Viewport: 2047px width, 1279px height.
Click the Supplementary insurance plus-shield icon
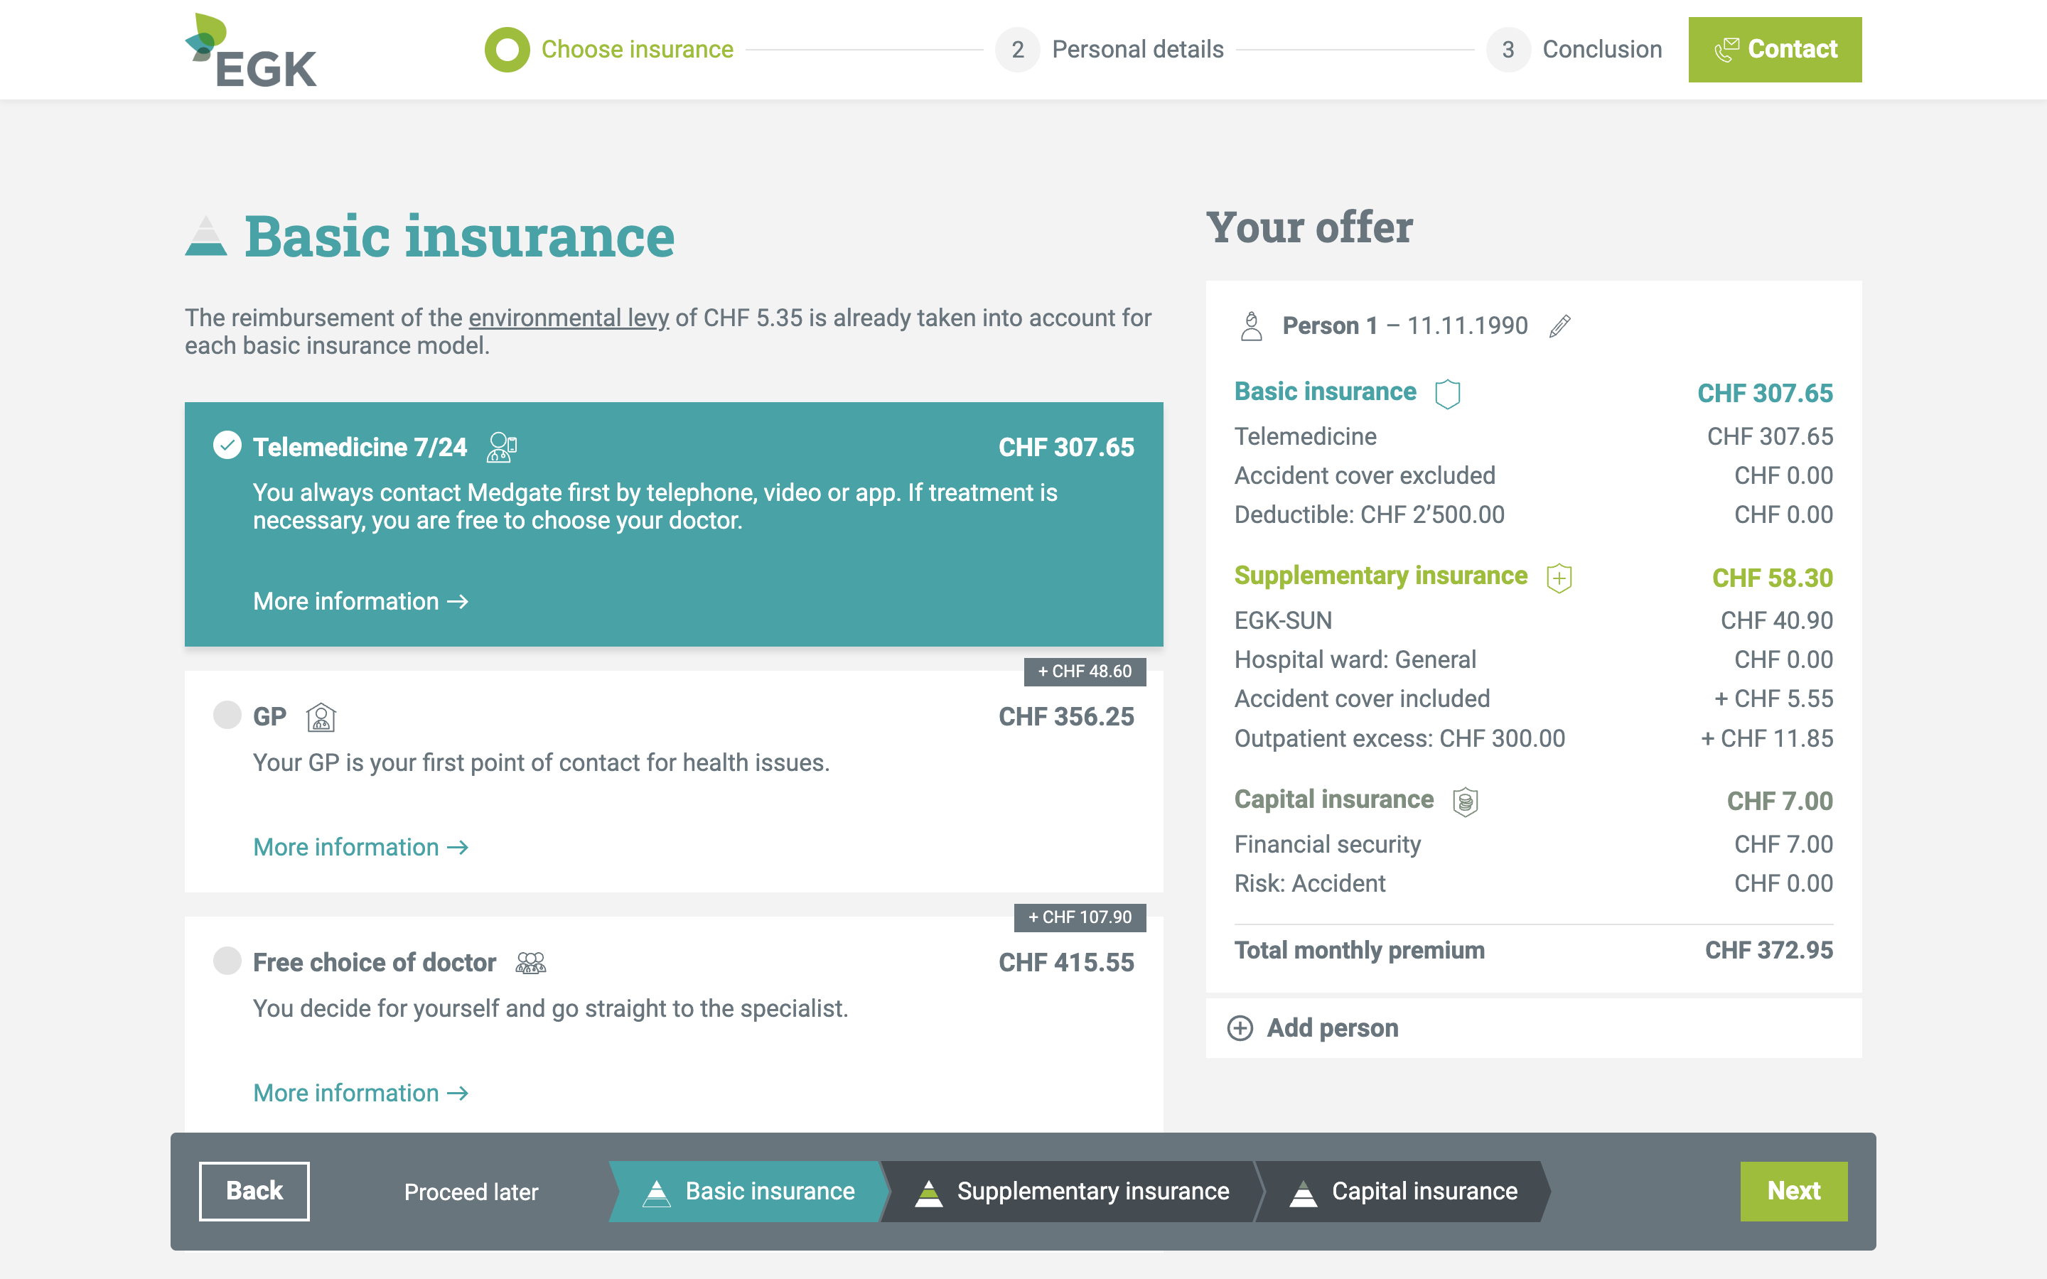[x=1559, y=578]
